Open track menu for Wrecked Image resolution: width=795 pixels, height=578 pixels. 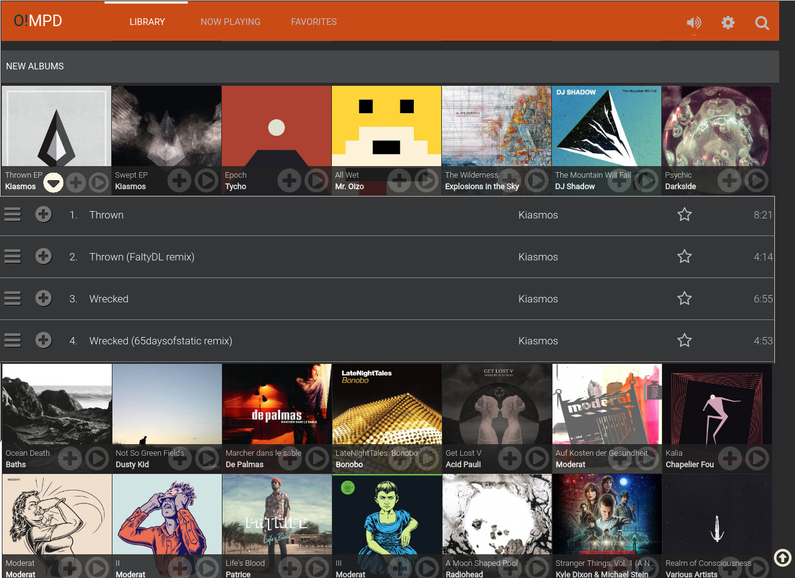(13, 298)
